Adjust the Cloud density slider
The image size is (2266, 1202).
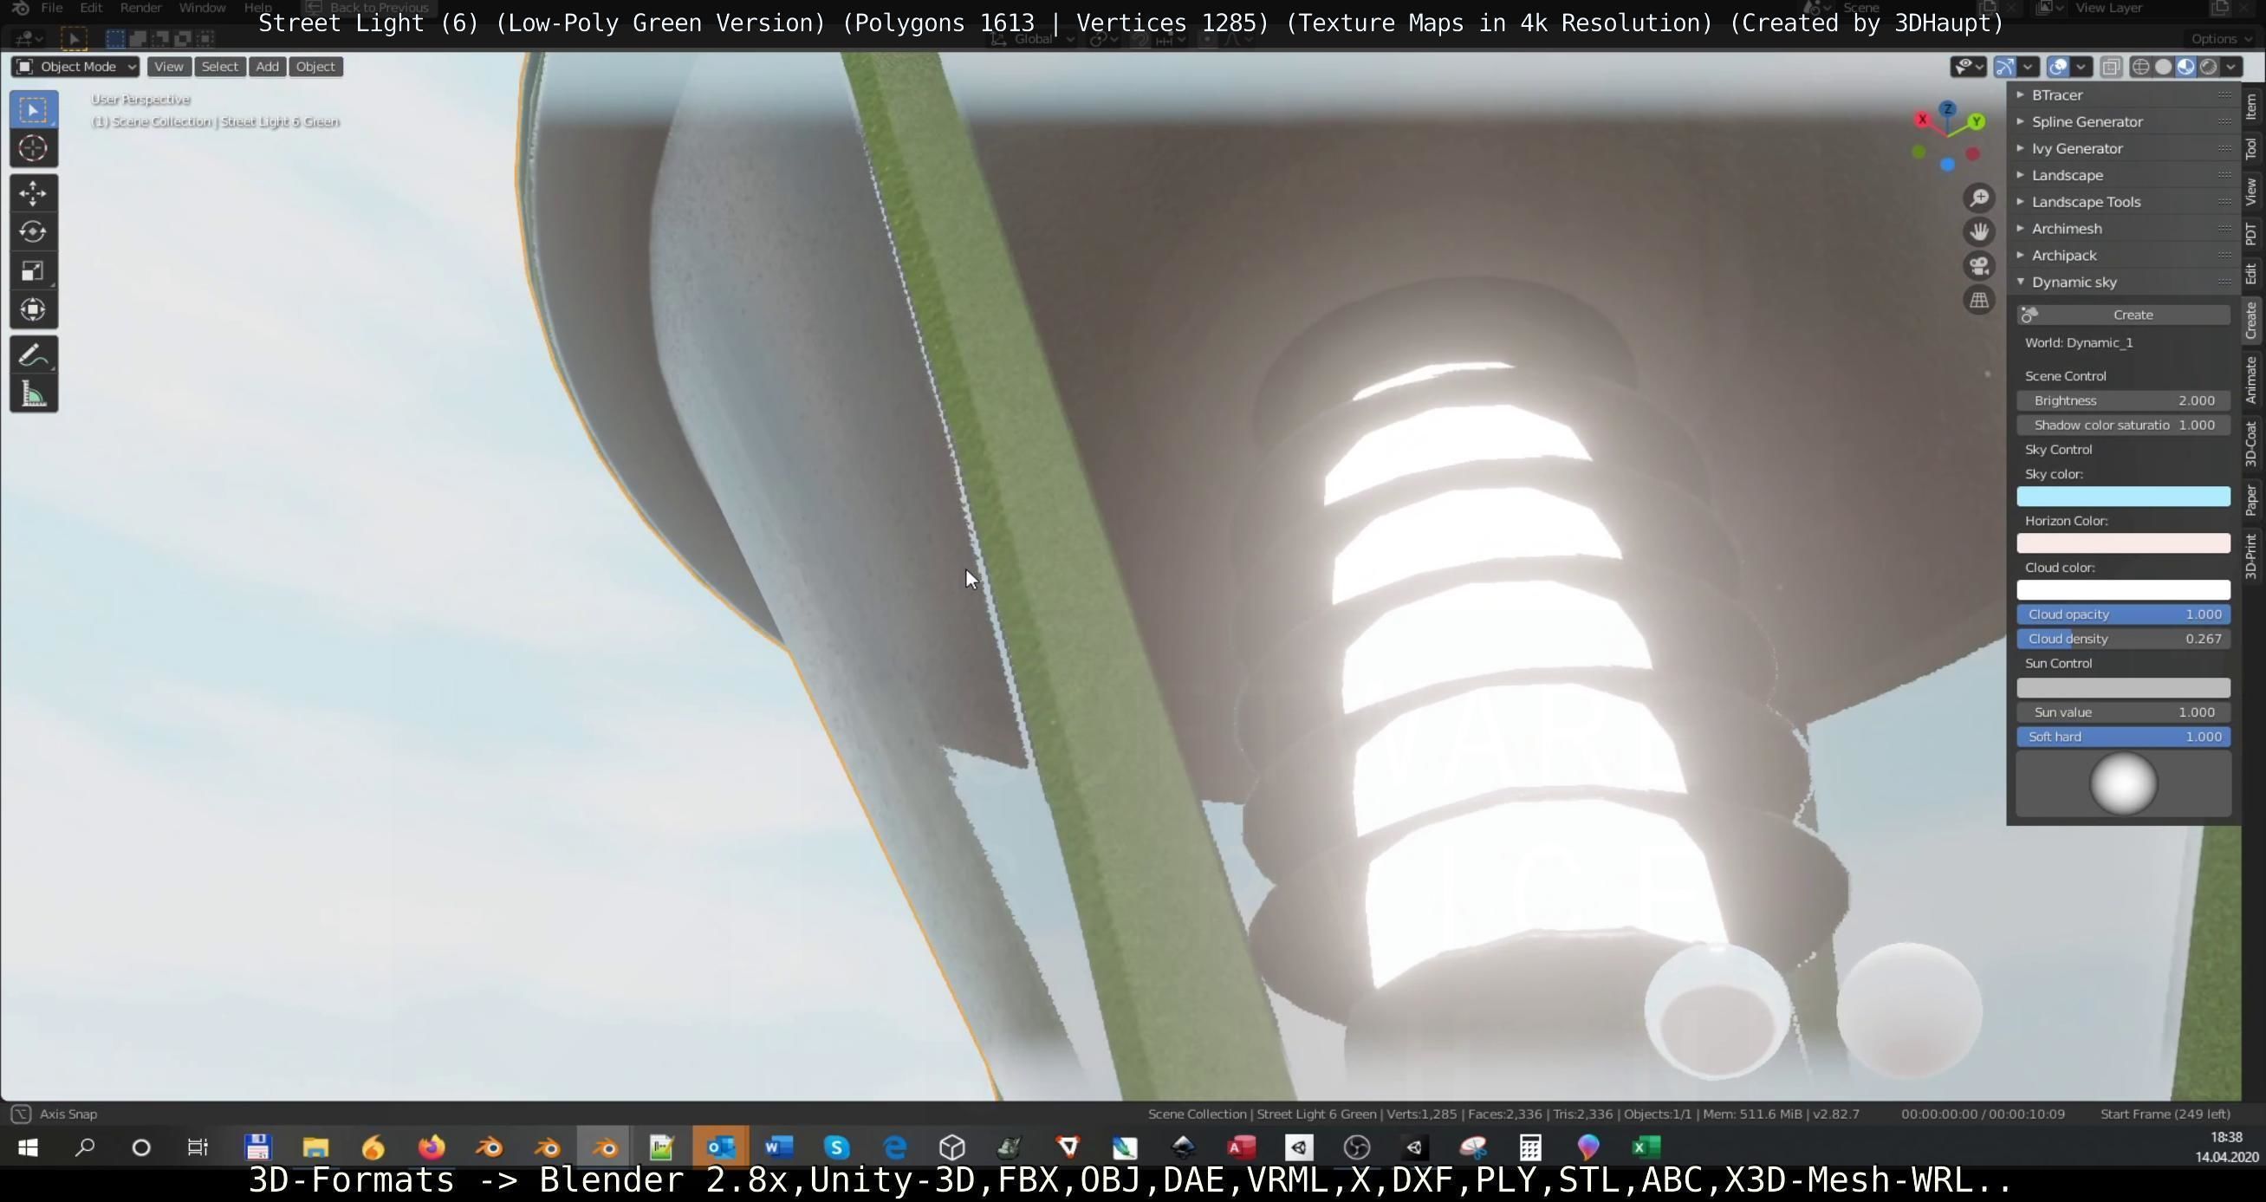pyautogui.click(x=2124, y=639)
